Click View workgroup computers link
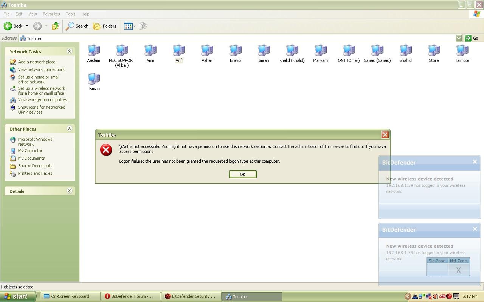Viewport: 484px width, 302px height. [x=42, y=100]
